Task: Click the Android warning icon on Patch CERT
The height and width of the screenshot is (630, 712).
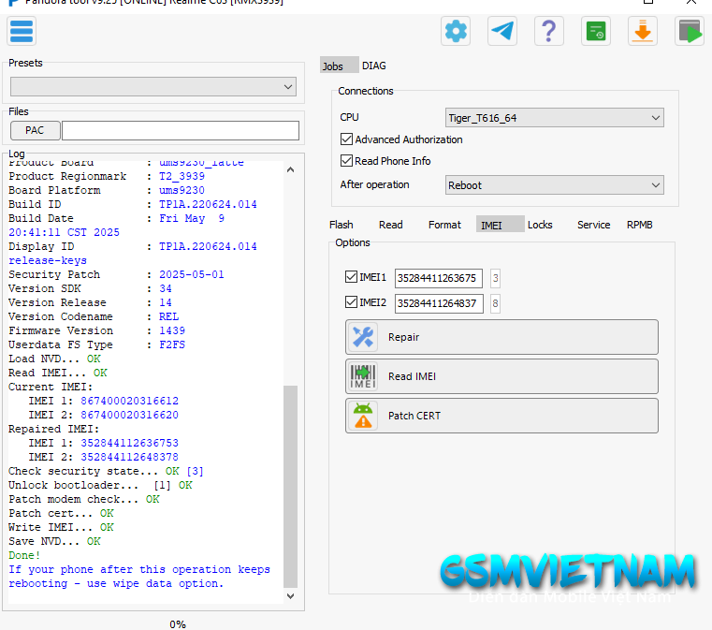Action: (363, 416)
